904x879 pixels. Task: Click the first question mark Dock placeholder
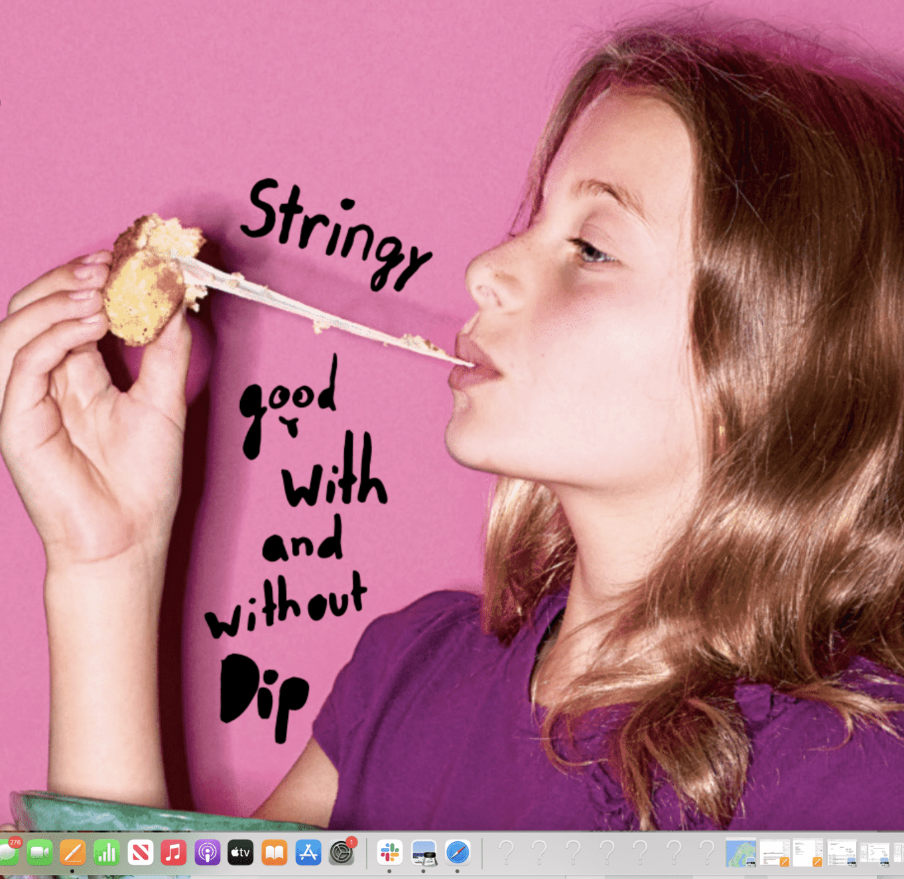(x=506, y=852)
